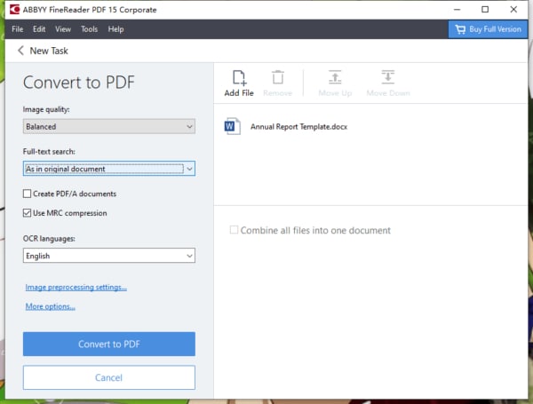Click the back arrow next to New Task
This screenshot has width=533, height=404.
click(x=20, y=51)
